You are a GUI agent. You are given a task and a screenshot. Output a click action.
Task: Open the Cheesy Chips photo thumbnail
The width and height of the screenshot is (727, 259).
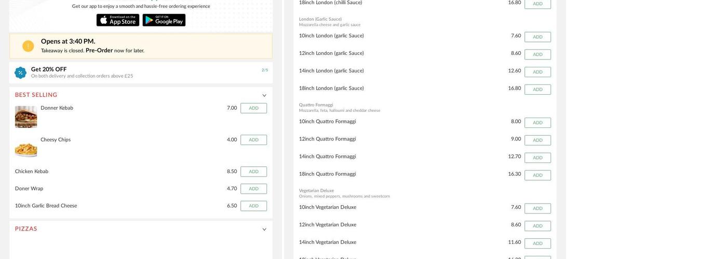[x=26, y=148]
